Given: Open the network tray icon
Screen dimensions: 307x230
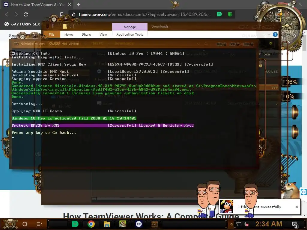Looking at the screenshot, I should pyautogui.click(x=239, y=224).
